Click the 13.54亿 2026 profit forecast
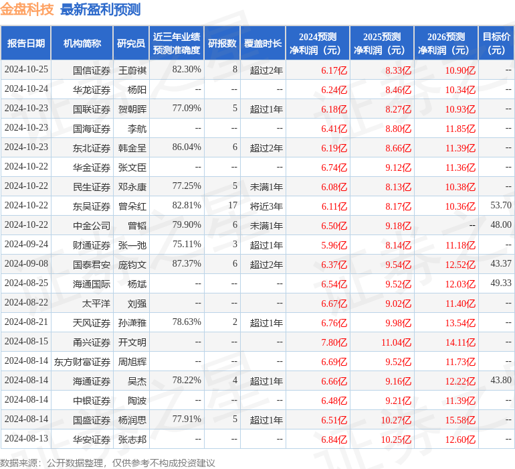 pos(460,323)
